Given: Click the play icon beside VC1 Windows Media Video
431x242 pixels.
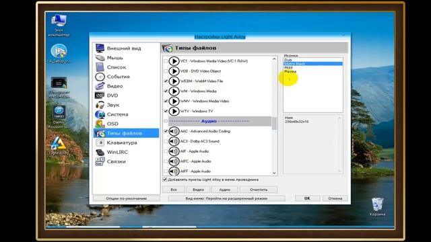Looking at the screenshot, I should click(174, 61).
